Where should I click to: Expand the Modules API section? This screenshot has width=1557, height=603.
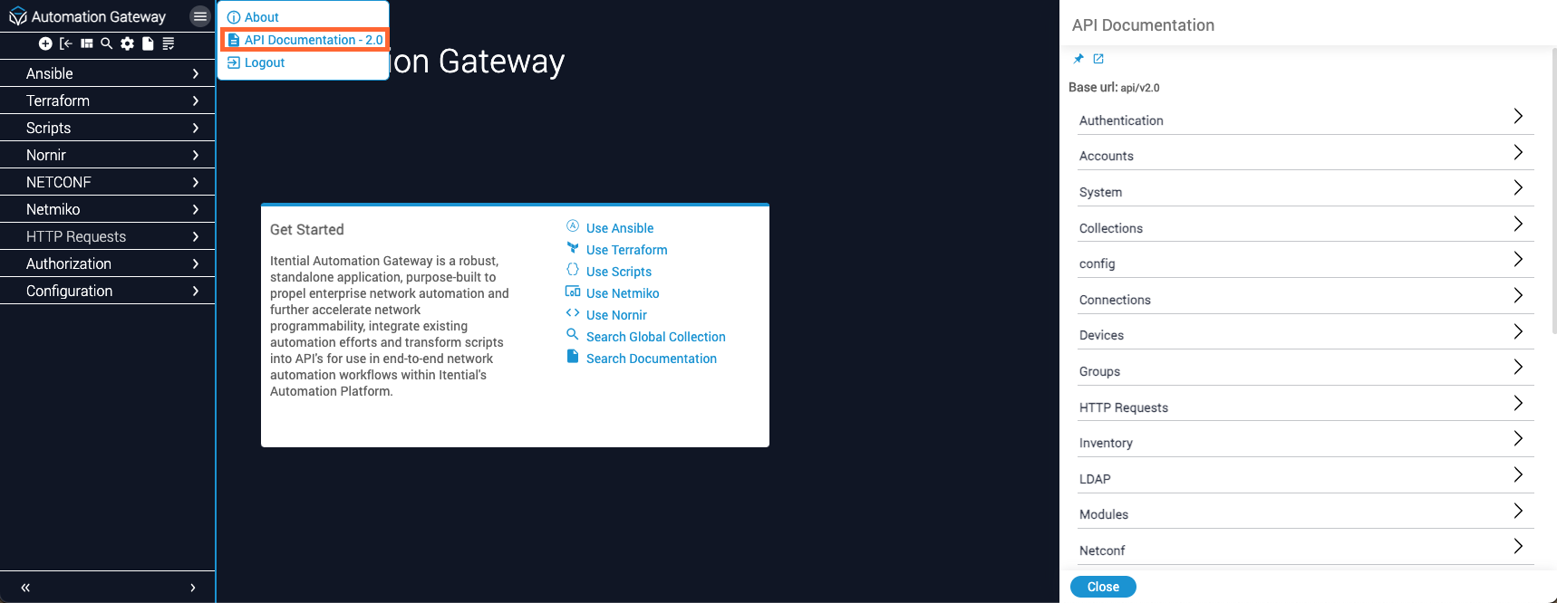click(1305, 512)
